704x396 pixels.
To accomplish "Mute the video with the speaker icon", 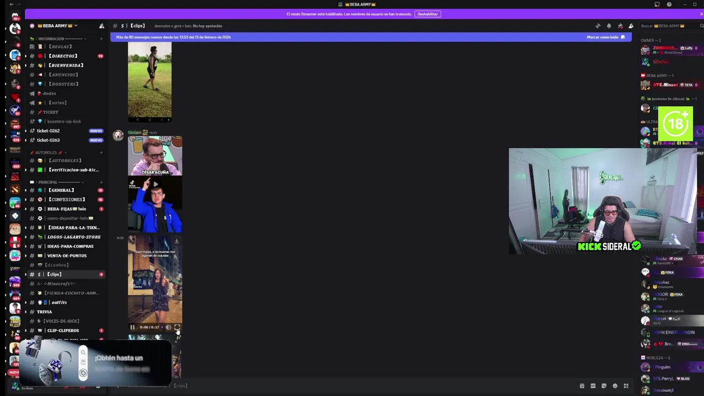I will click(x=168, y=327).
